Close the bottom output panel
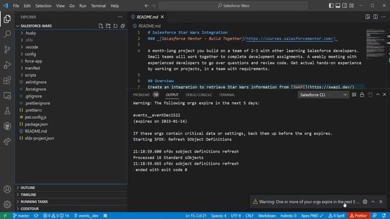 (x=385, y=95)
